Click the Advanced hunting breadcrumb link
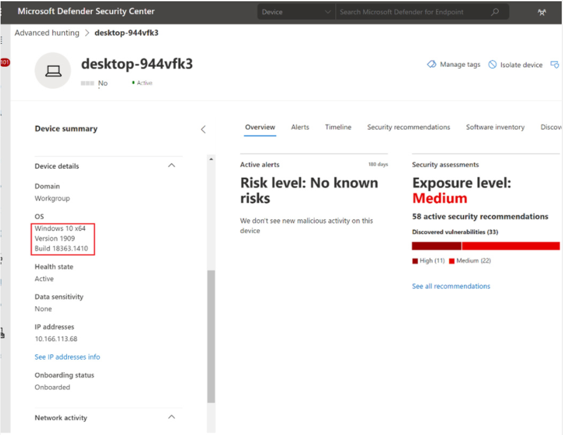The image size is (563, 435). (x=46, y=32)
